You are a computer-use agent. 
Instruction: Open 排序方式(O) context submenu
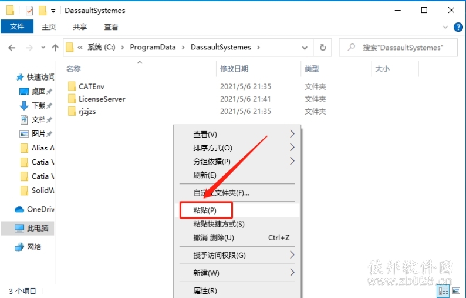coord(237,148)
